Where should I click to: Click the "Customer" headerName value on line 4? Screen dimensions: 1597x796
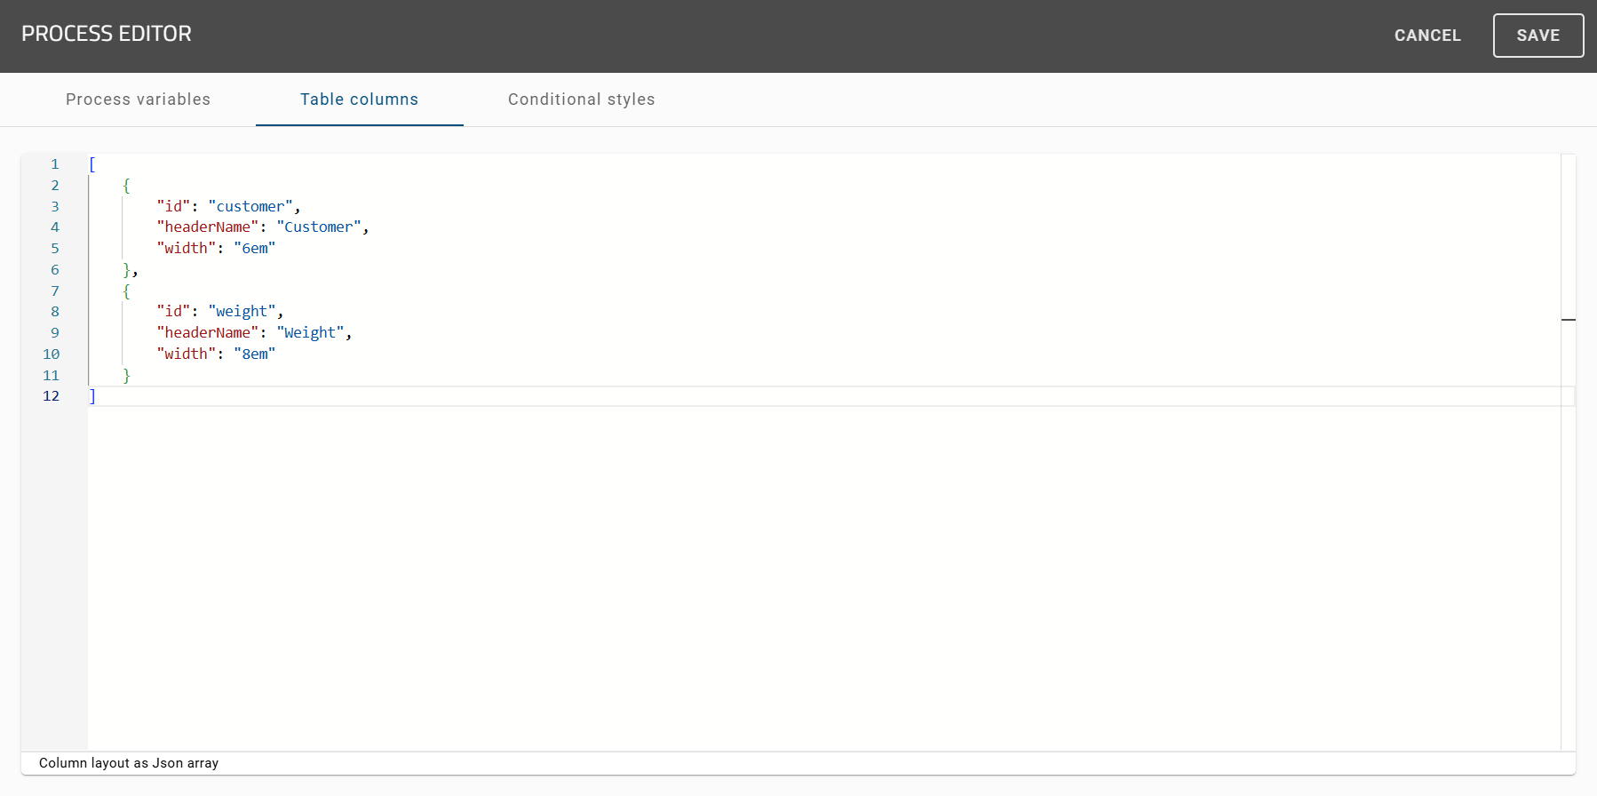tap(319, 227)
